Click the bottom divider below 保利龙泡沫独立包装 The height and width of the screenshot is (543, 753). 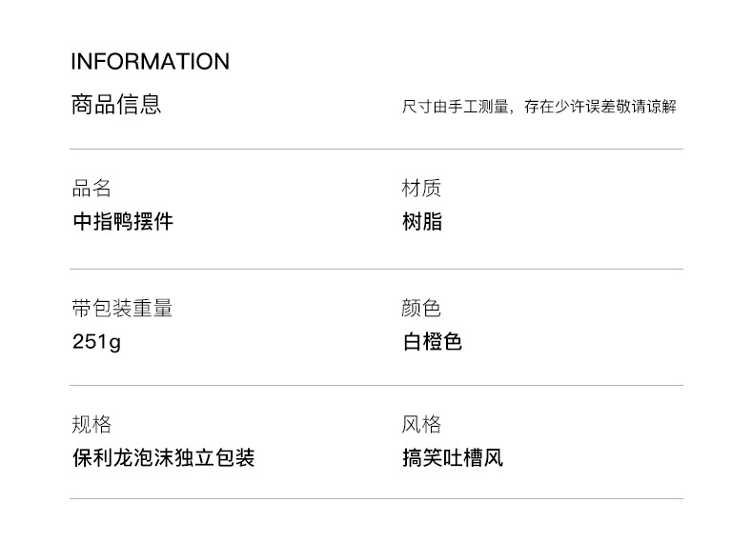coord(376,498)
